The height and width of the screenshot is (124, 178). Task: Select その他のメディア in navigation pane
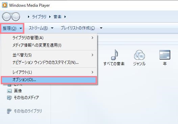[x=26, y=98]
